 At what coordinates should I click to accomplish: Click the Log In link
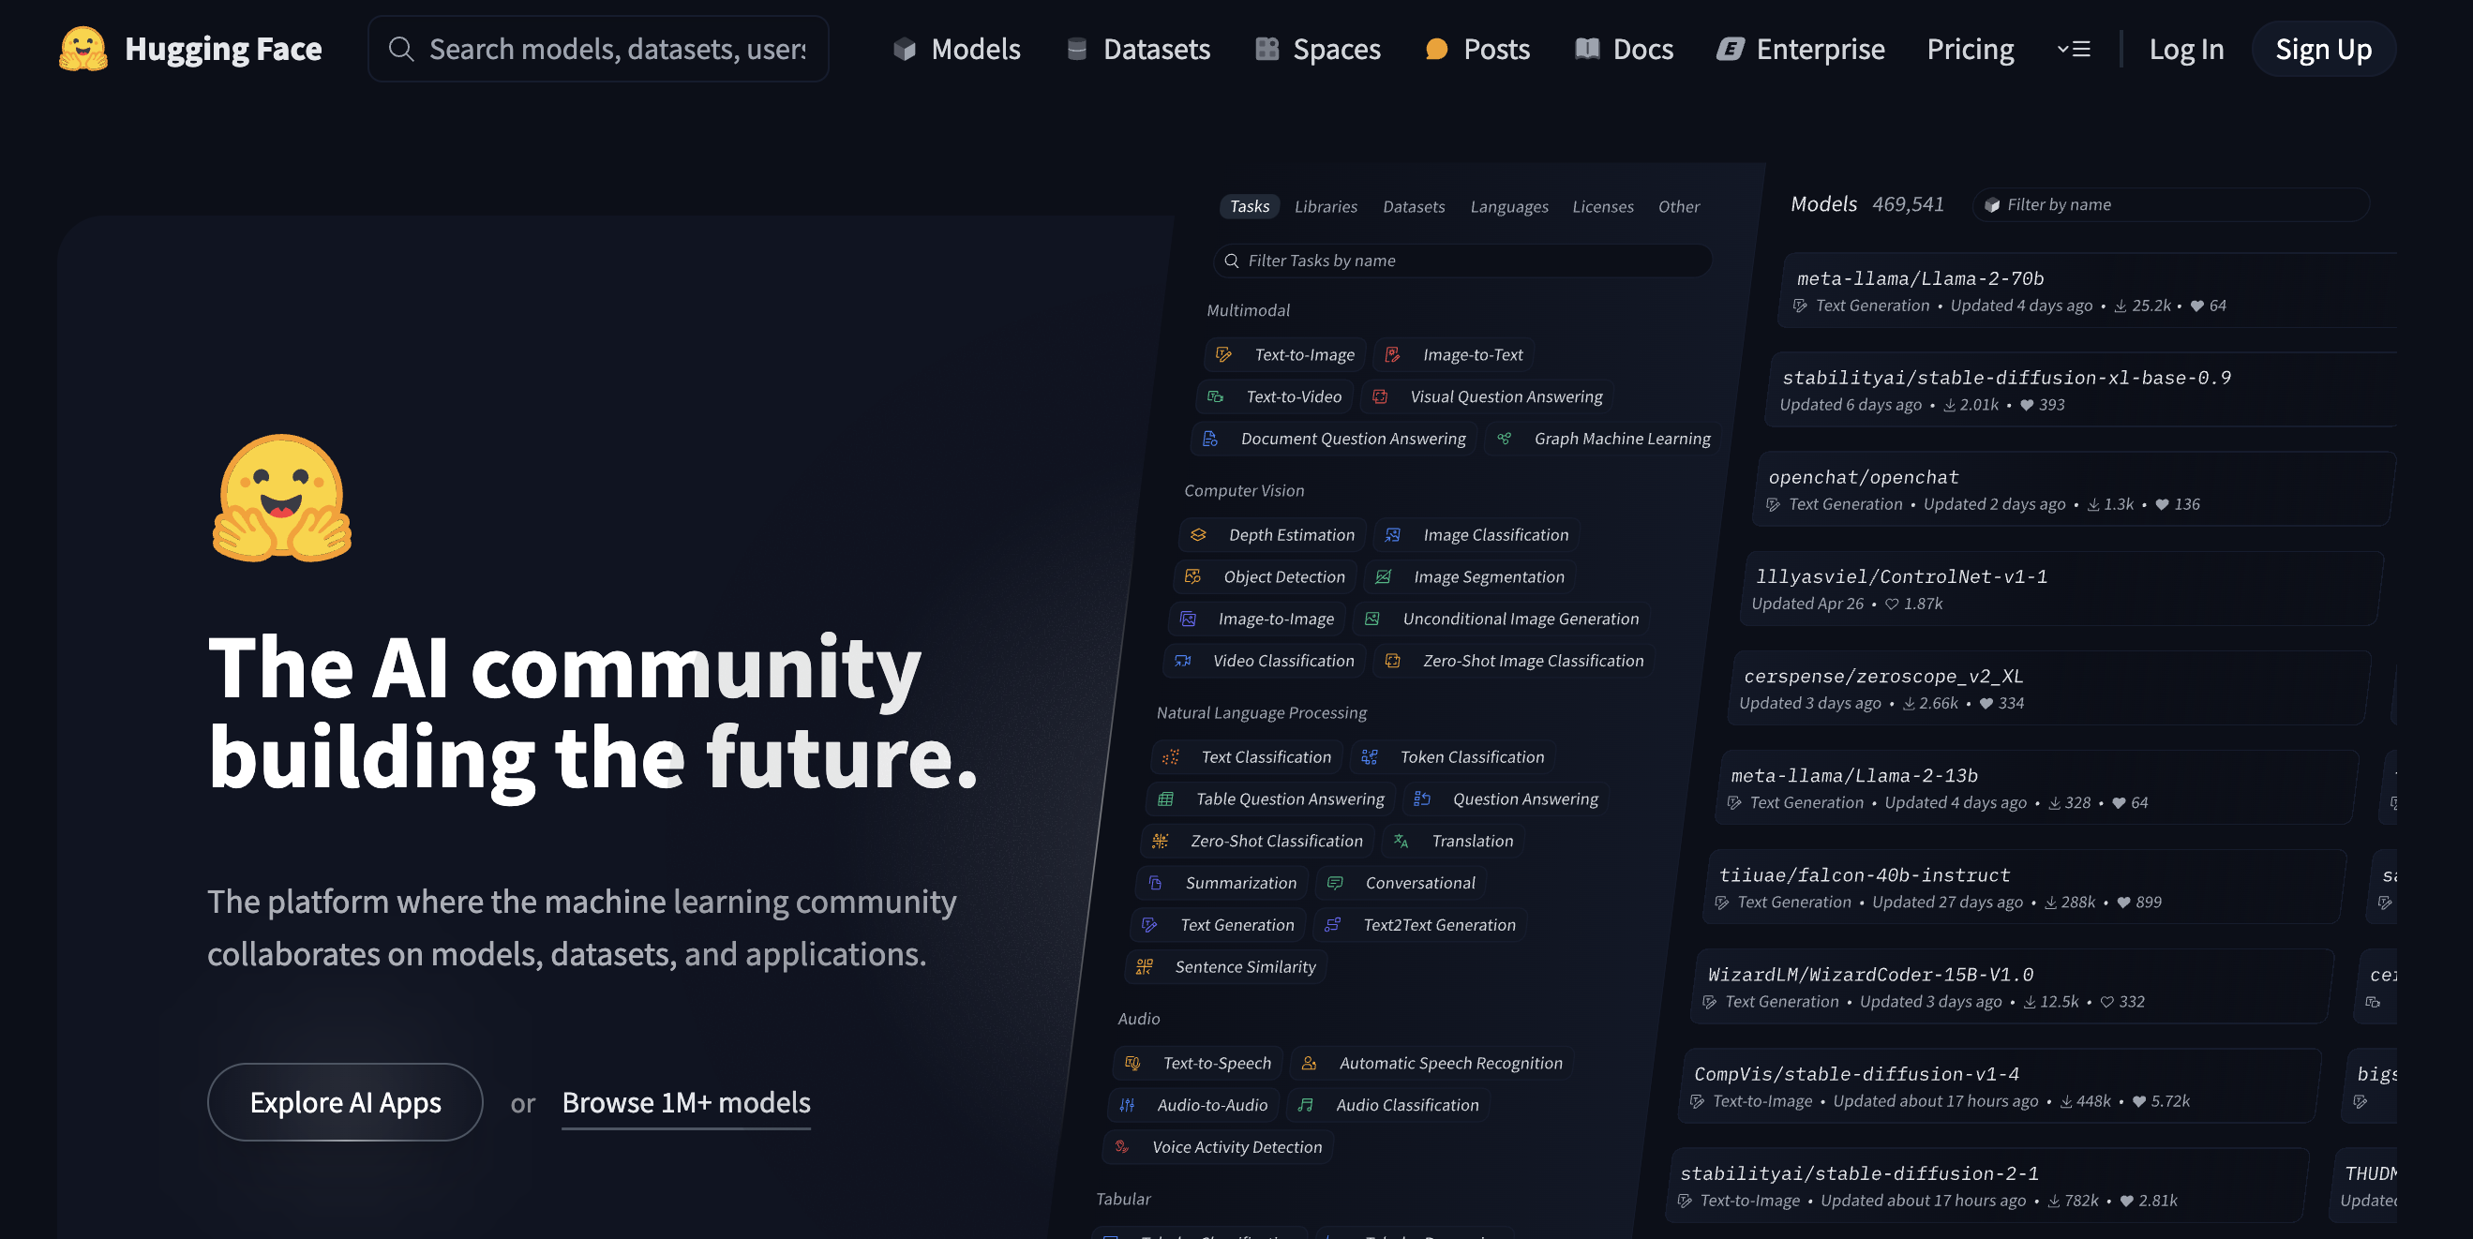pos(2185,49)
